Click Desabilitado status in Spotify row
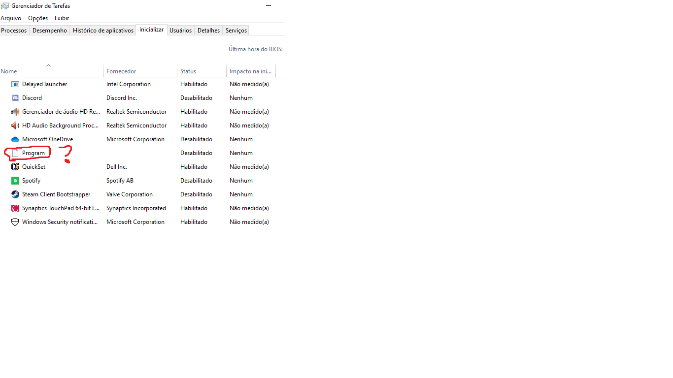Viewport: 673px width, 378px height. click(196, 181)
